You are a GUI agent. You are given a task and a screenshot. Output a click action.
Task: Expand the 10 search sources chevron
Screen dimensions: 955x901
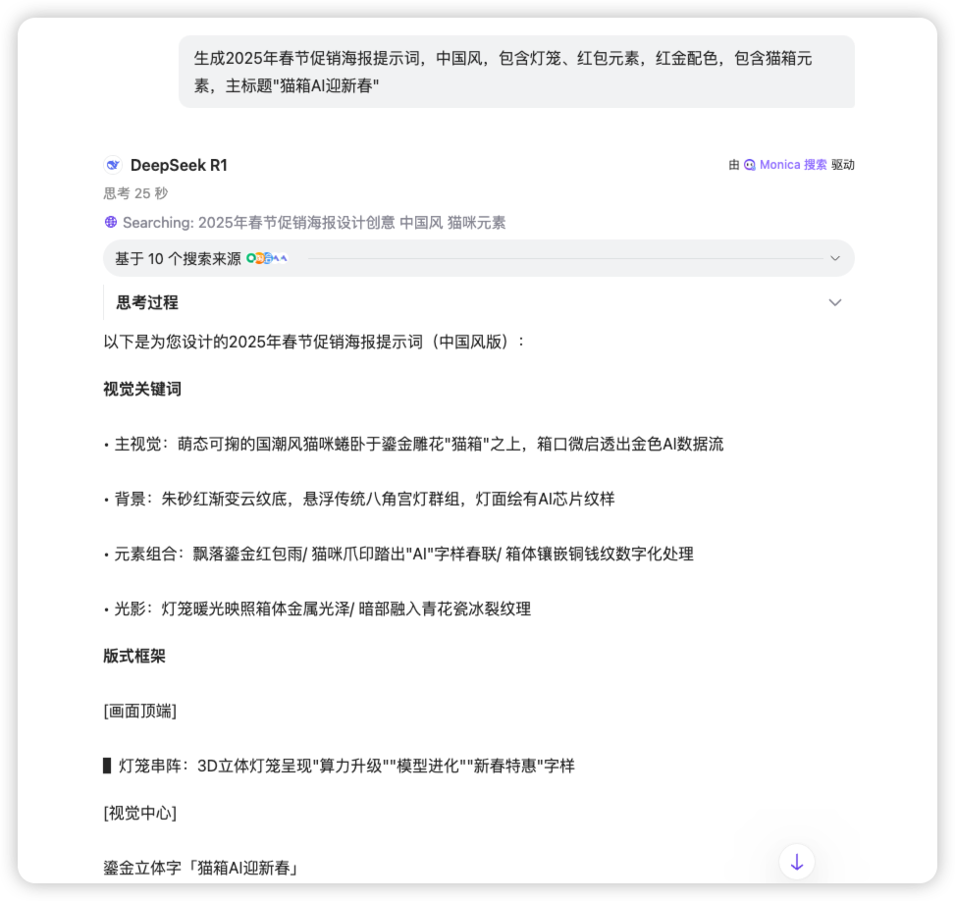(835, 259)
